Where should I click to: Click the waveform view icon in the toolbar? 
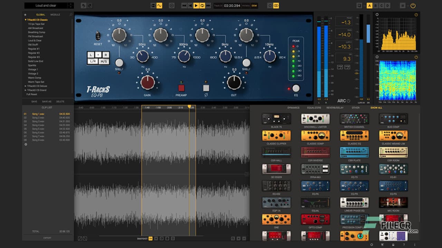[x=160, y=6]
